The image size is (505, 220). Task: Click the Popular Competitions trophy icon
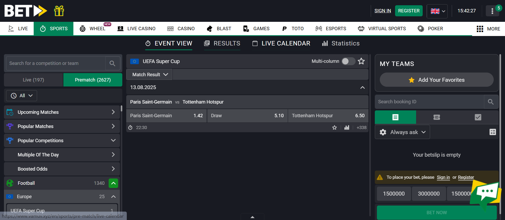10,141
